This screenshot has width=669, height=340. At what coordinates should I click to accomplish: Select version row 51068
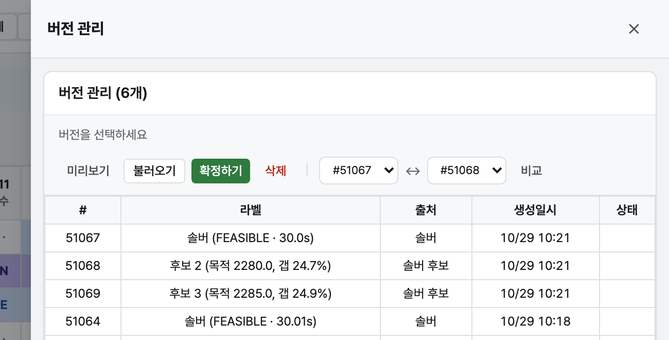point(350,266)
